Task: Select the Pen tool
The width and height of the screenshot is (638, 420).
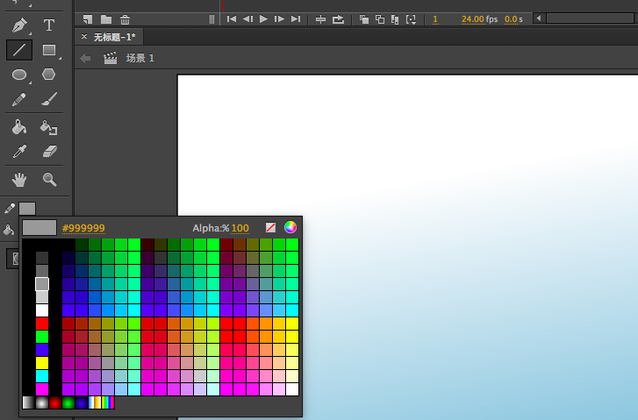Action: pyautogui.click(x=18, y=25)
